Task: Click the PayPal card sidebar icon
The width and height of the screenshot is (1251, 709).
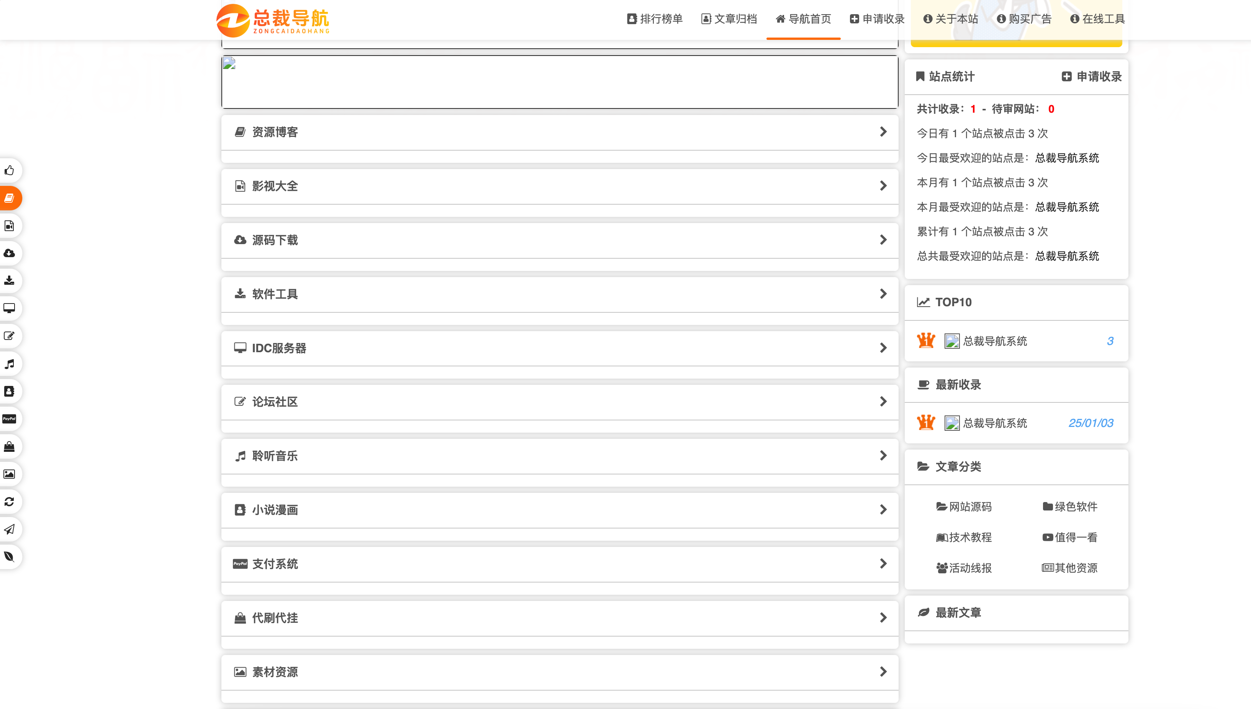Action: [x=9, y=419]
